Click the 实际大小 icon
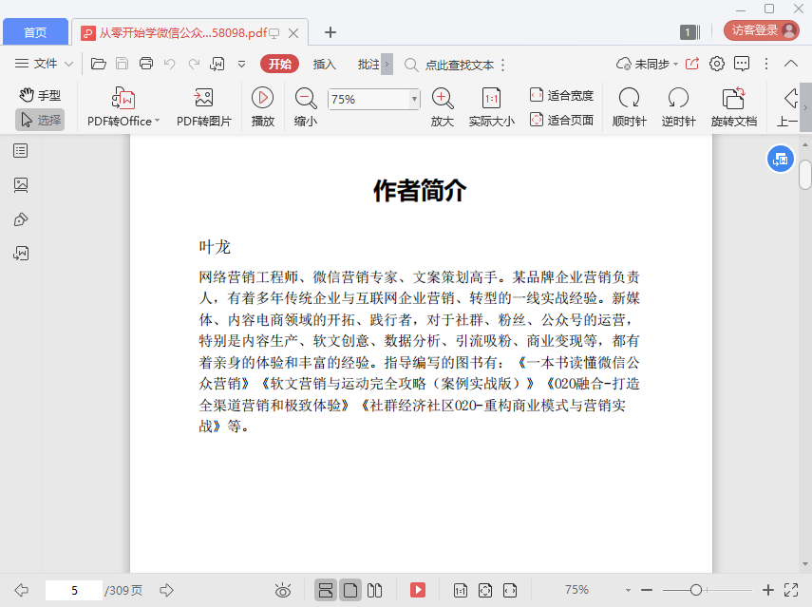Screen dimensions: 812x607 [491, 99]
